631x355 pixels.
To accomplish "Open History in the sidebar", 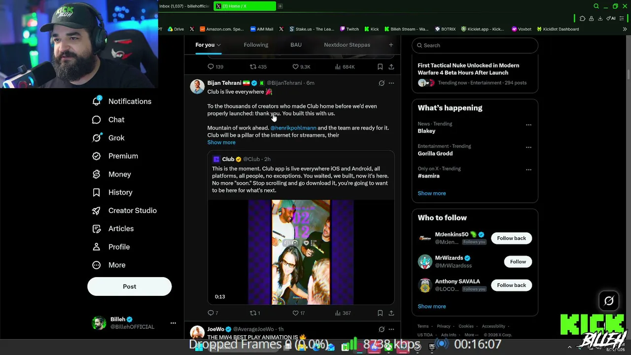I will [112, 192].
